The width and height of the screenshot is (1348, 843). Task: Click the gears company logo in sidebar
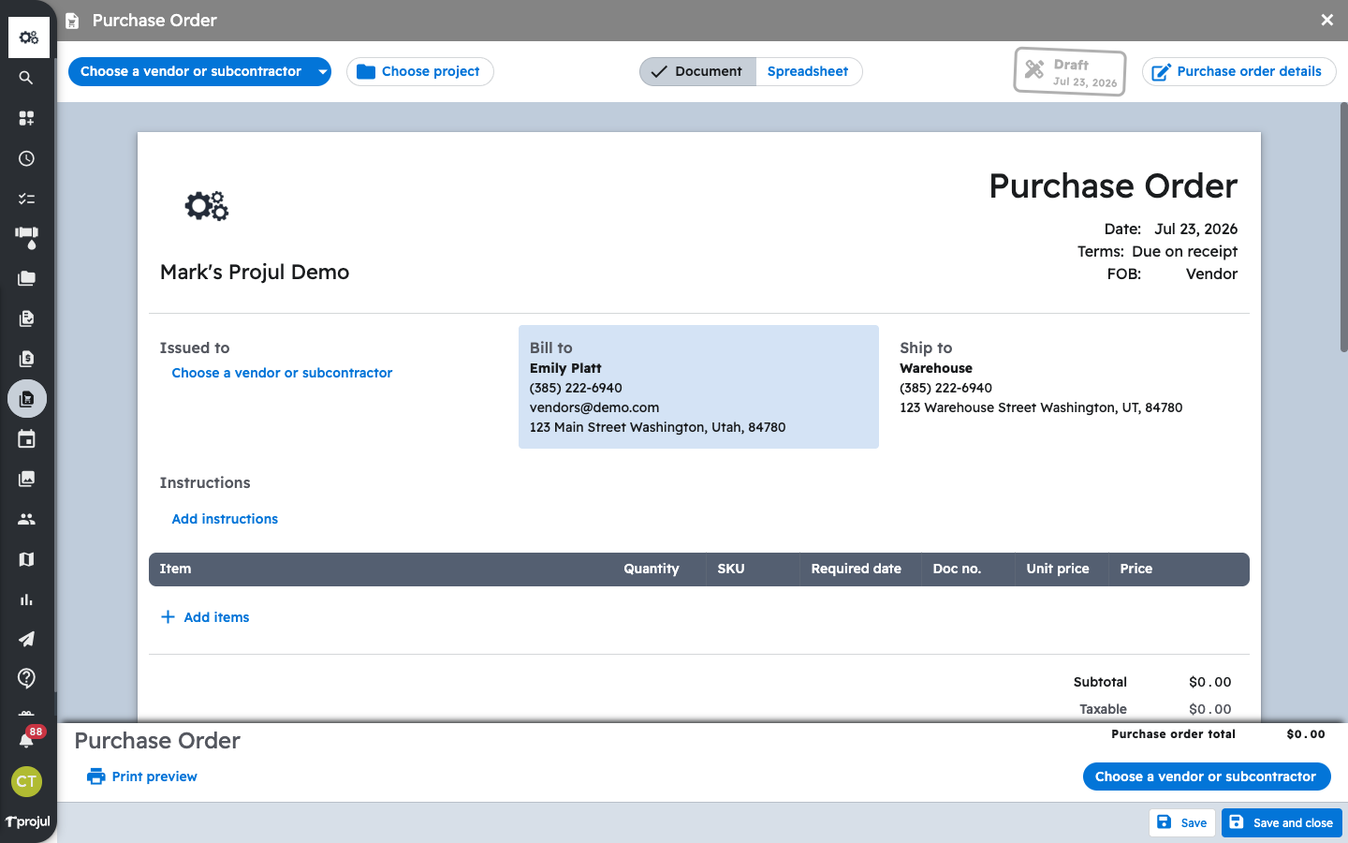click(x=29, y=37)
